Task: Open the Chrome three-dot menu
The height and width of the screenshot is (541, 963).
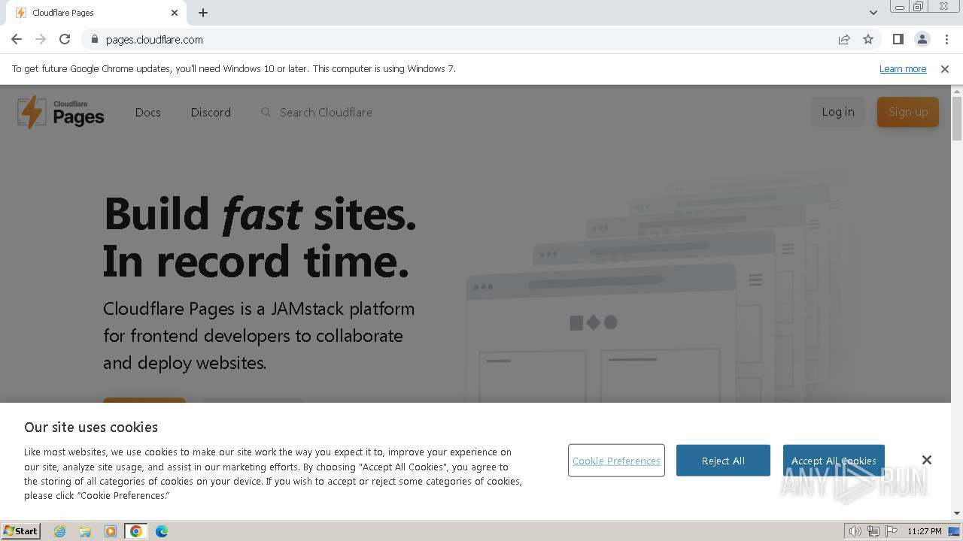Action: pos(946,39)
